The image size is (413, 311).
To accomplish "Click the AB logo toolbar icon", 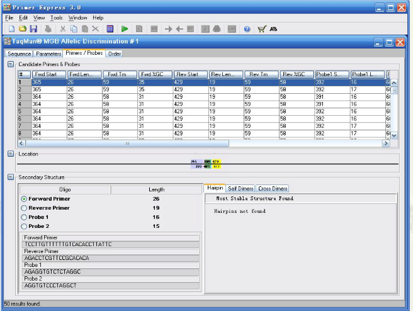I will point(274,29).
